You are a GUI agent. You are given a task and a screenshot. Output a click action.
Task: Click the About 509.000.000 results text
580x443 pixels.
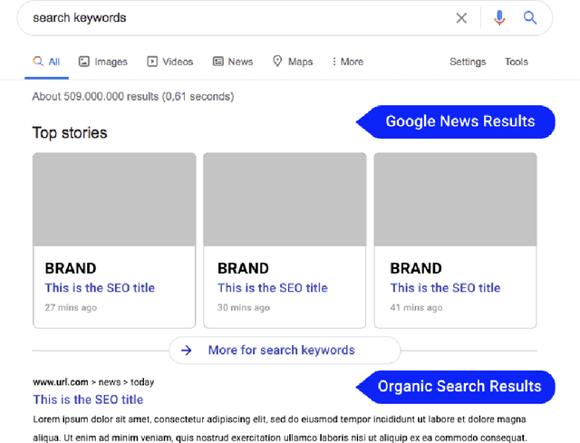coord(133,97)
